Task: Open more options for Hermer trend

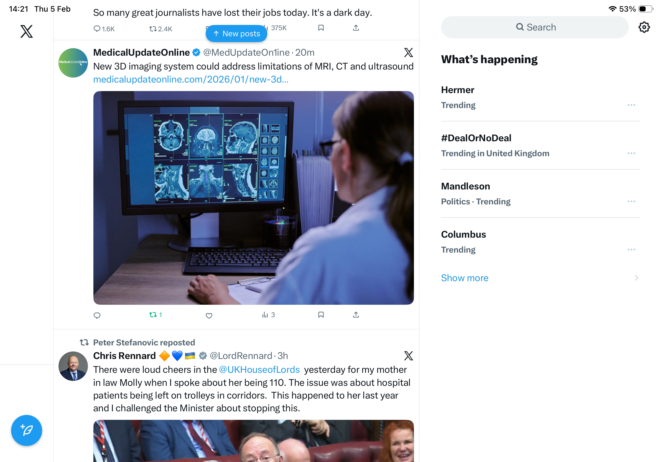Action: (x=631, y=105)
